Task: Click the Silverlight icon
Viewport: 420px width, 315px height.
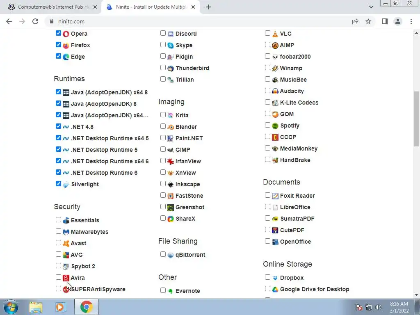Action: (66, 184)
